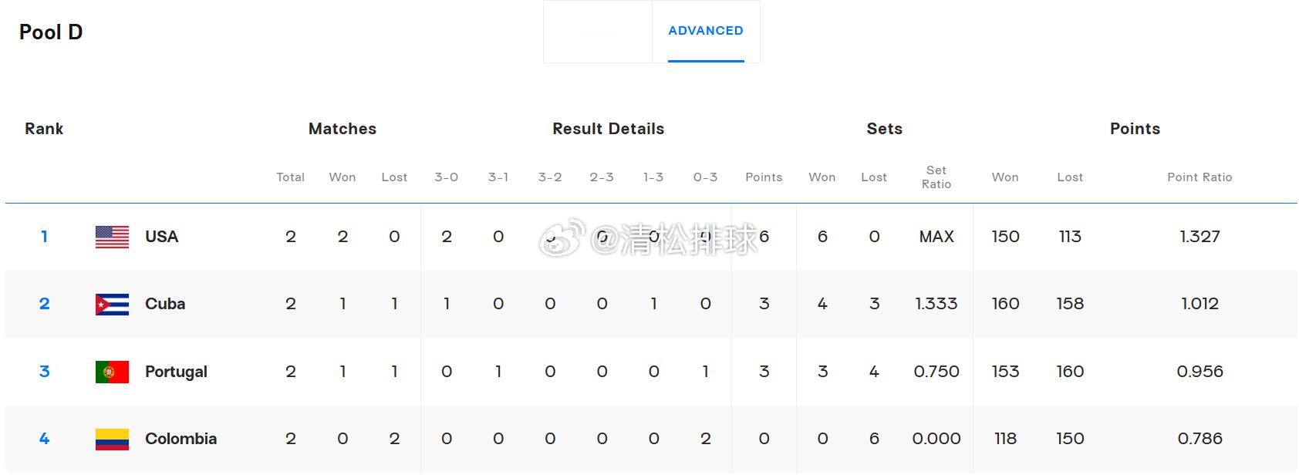Image resolution: width=1299 pixels, height=475 pixels.
Task: Click rank number 1
Action: [x=44, y=237]
